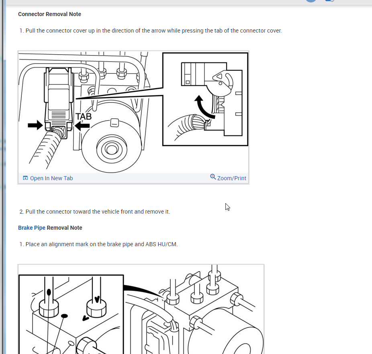Click the Connector Removal Note heading
Viewport: 372px width, 354px height.
pos(49,14)
